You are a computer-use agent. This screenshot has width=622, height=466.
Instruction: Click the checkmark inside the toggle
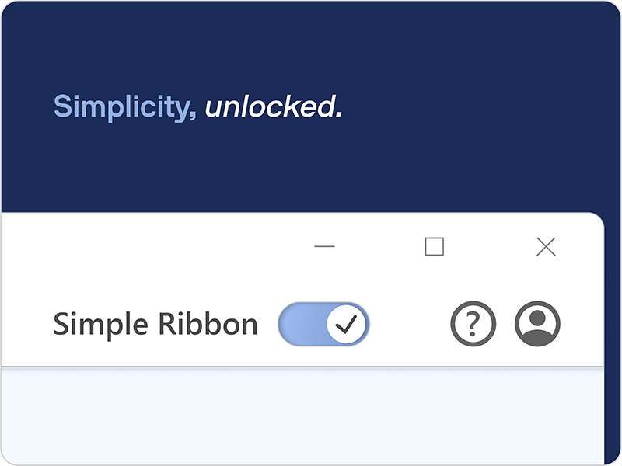[346, 324]
